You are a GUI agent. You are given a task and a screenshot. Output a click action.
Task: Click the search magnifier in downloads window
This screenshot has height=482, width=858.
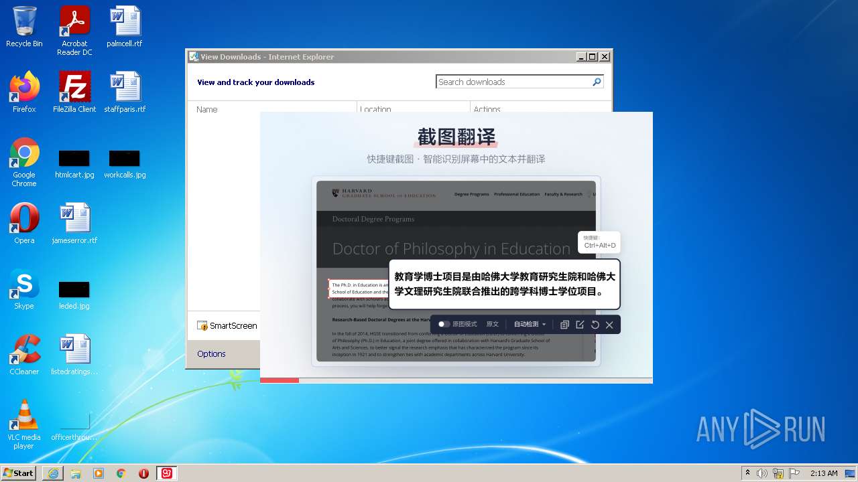point(597,82)
